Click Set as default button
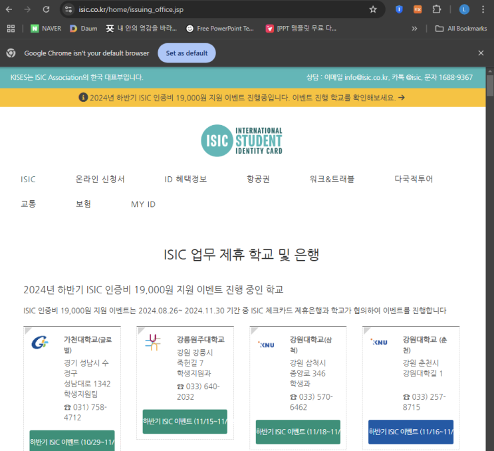Image resolution: width=494 pixels, height=451 pixels. (x=187, y=53)
